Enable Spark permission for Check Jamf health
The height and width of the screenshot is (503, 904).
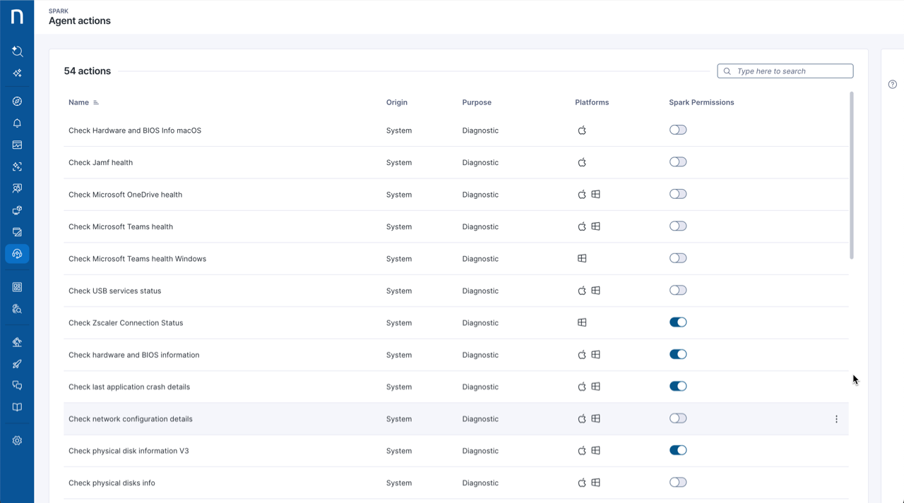click(x=677, y=162)
